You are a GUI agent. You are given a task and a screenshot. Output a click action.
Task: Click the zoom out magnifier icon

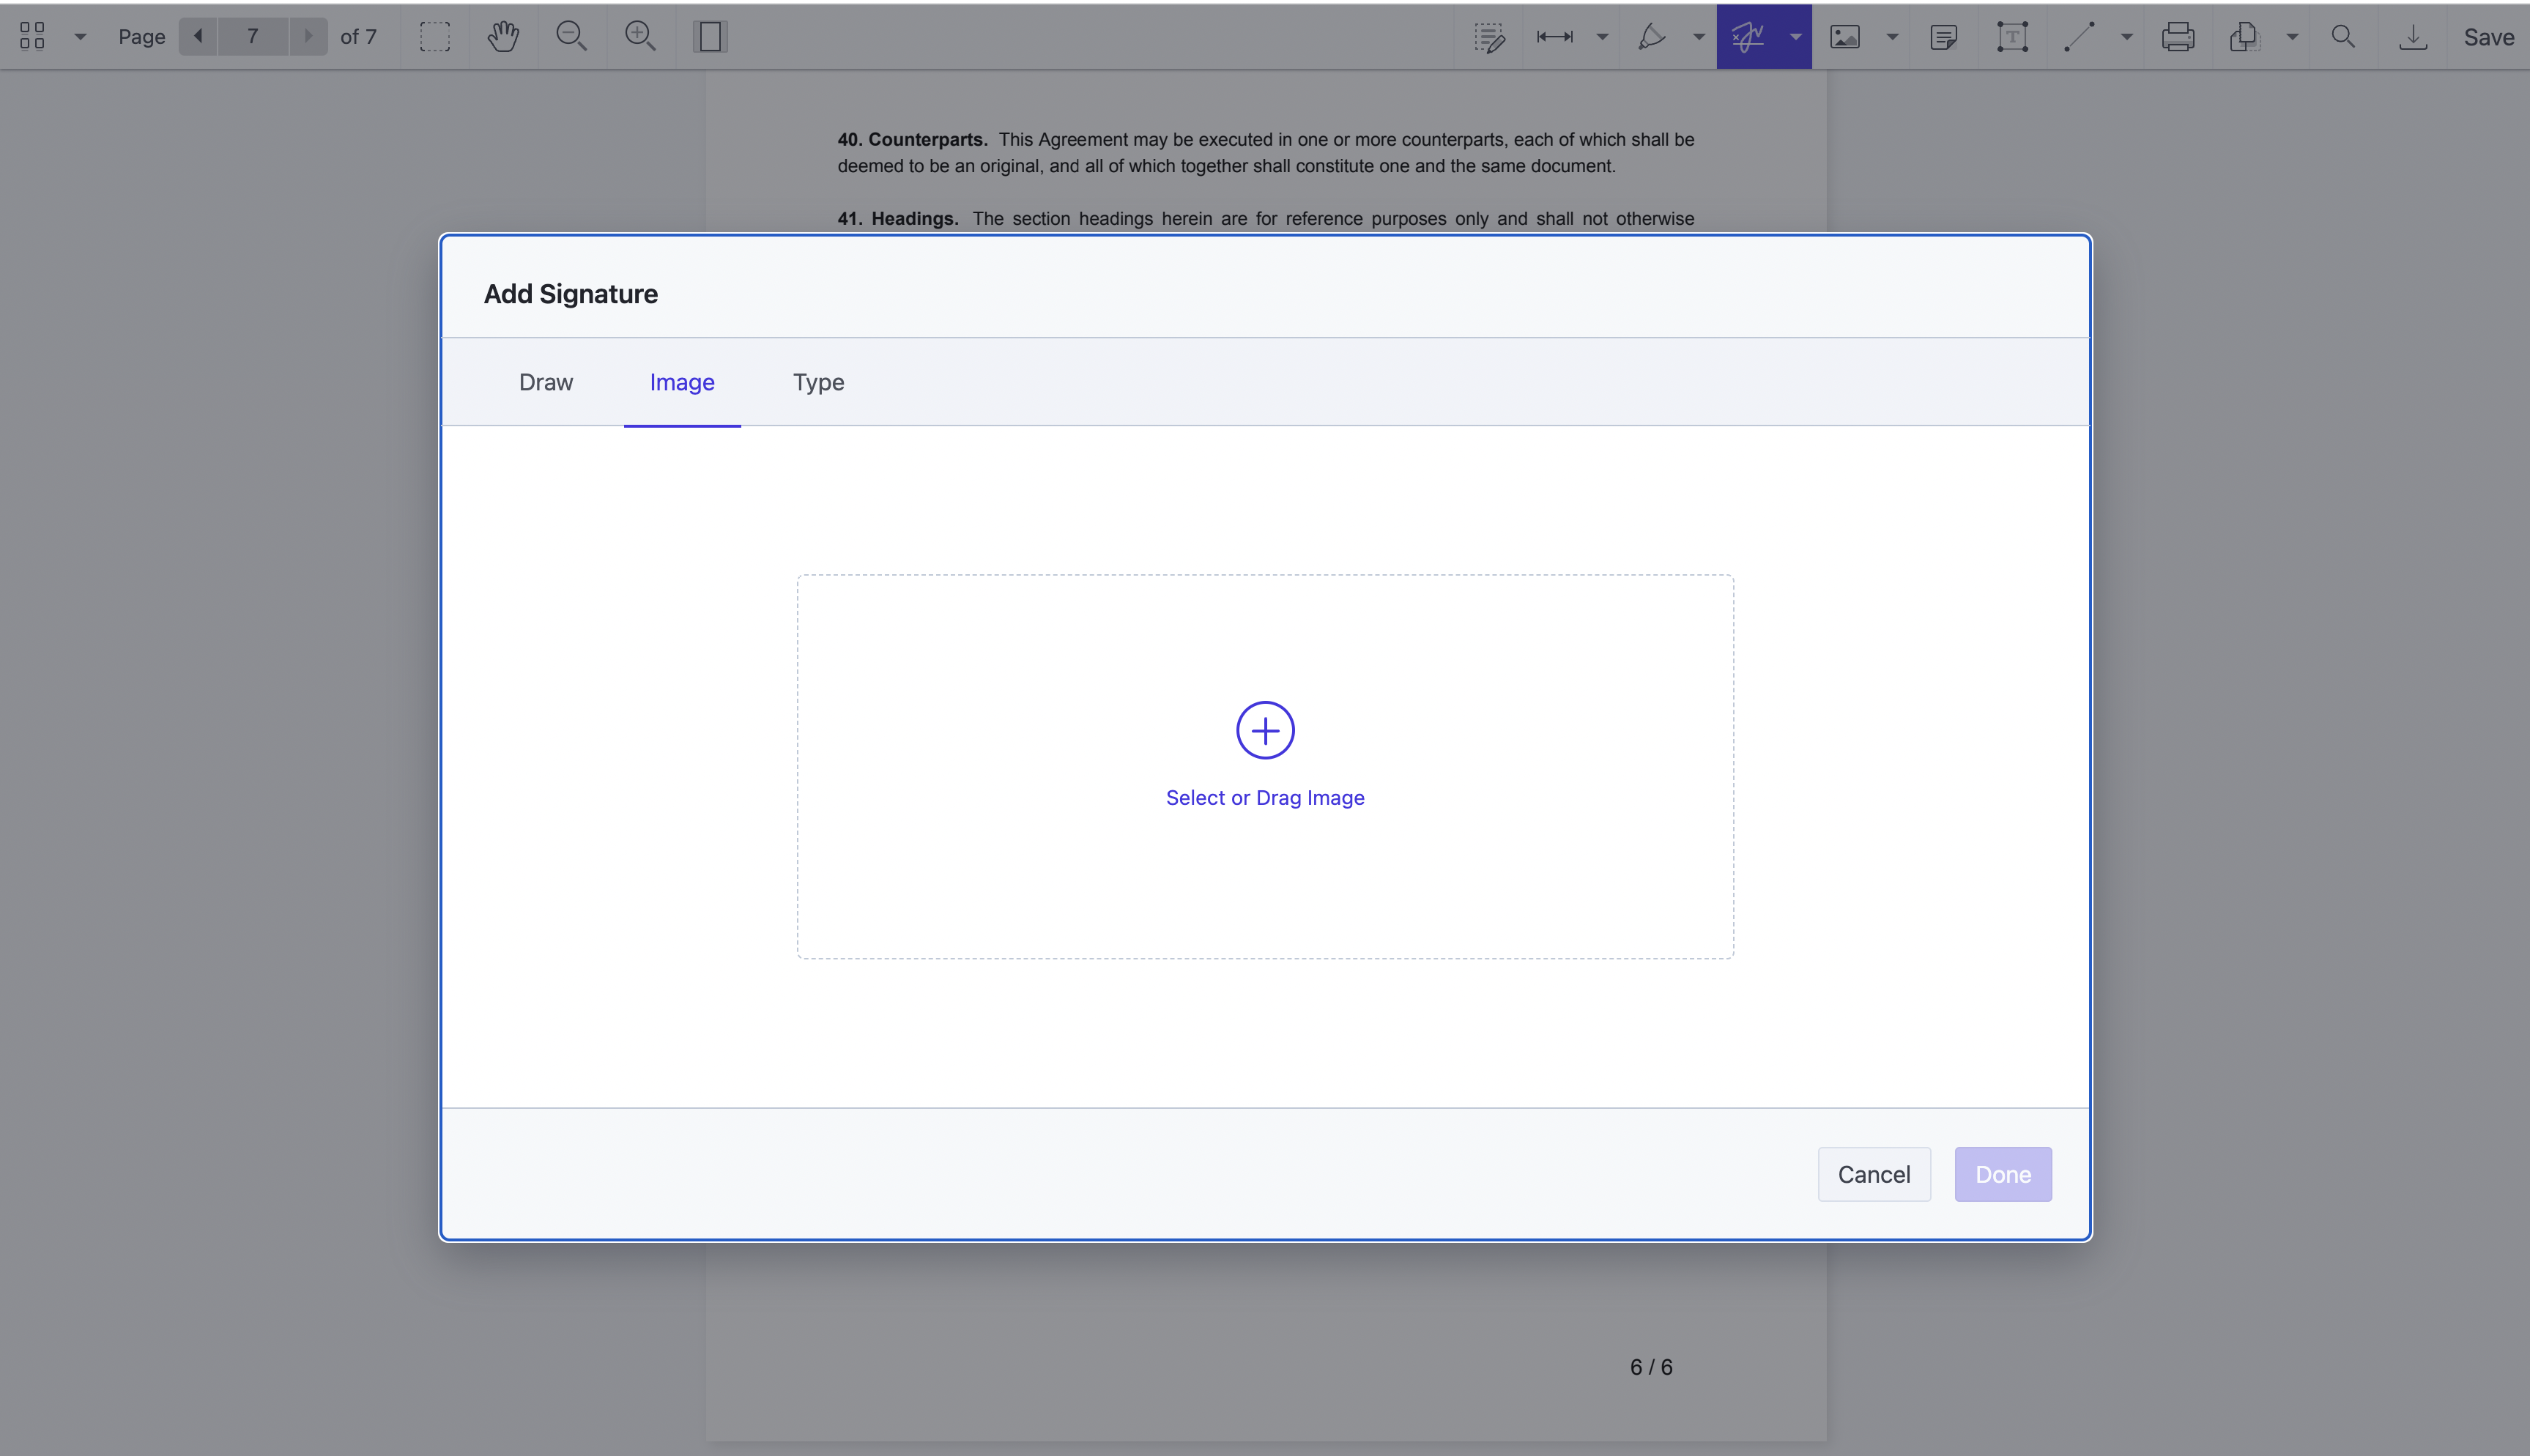571,37
